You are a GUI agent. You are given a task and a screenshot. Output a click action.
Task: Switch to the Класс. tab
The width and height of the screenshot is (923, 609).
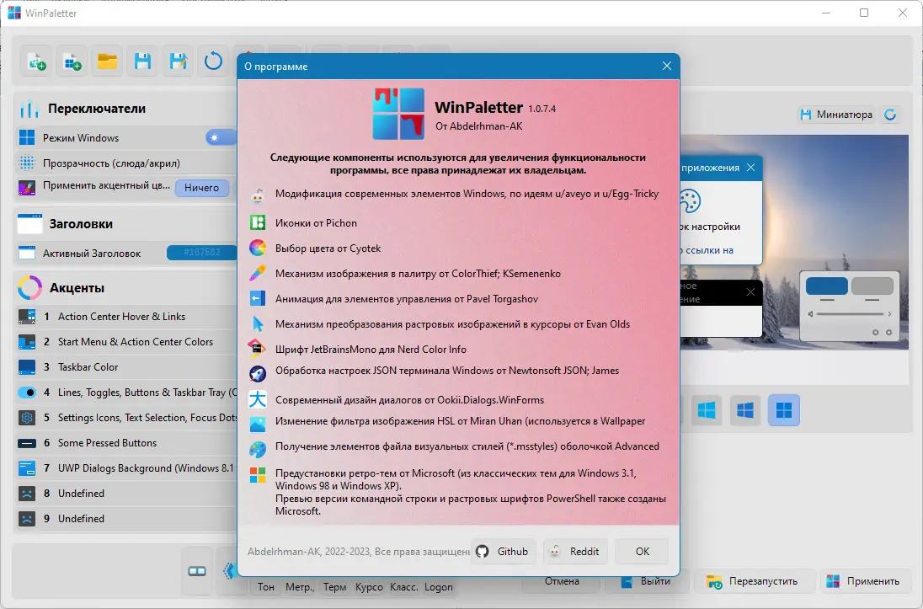coord(404,586)
